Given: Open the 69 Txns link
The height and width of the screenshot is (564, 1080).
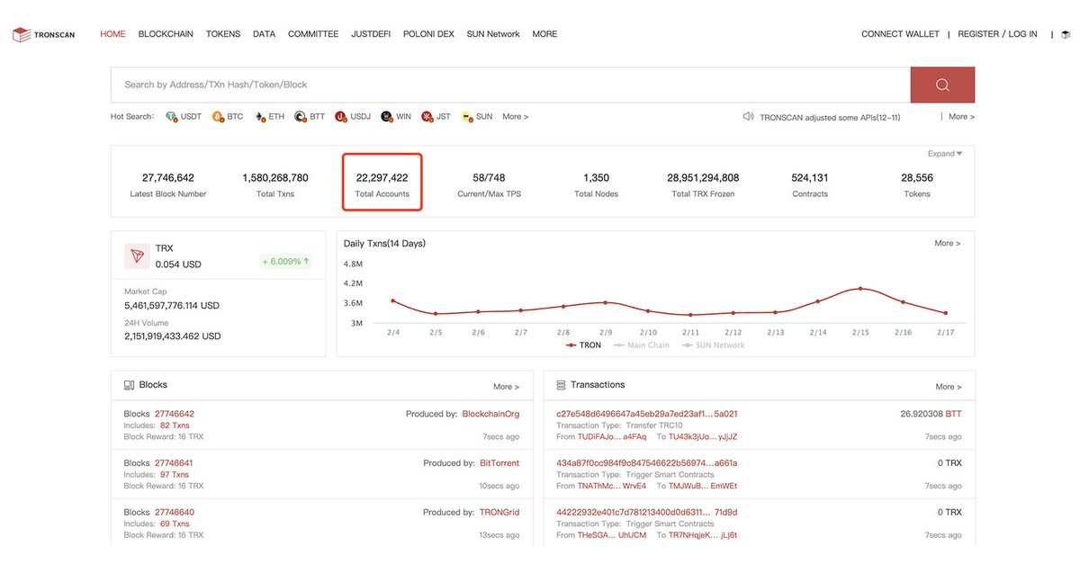Looking at the screenshot, I should click(x=175, y=524).
